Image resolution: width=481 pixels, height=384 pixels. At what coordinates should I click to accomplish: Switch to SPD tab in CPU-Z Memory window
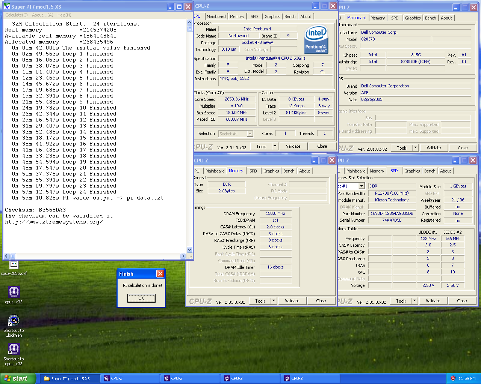(x=253, y=171)
